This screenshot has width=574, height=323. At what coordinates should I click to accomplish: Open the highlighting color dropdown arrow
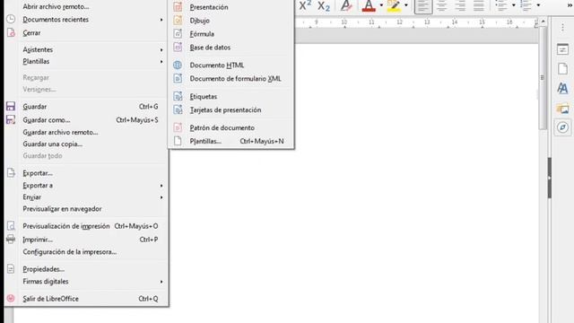[x=406, y=5]
